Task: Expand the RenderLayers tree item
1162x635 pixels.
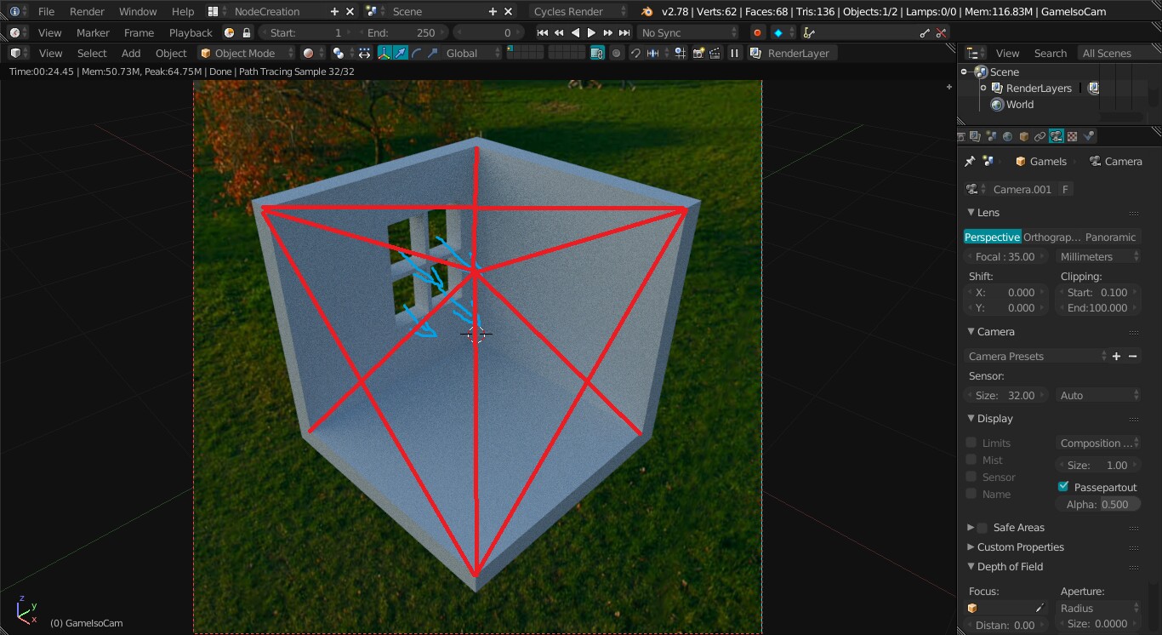Action: 983,89
